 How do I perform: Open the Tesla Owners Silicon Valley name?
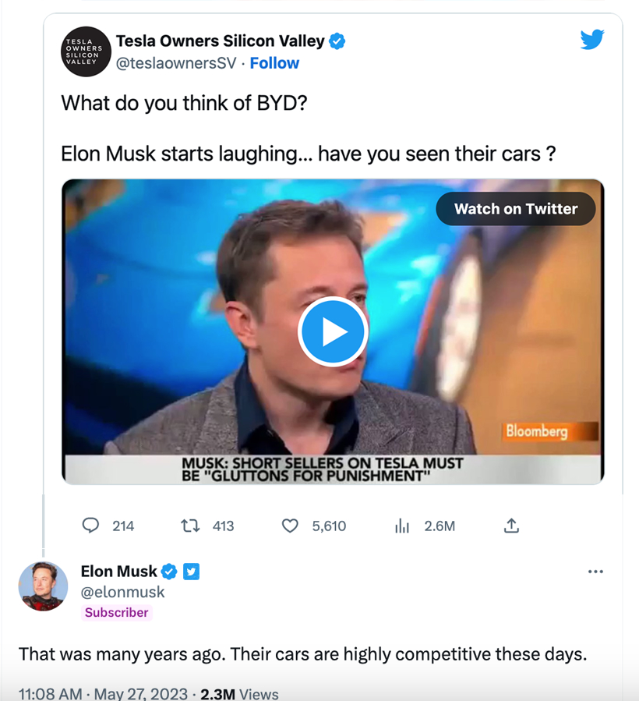pyautogui.click(x=221, y=41)
